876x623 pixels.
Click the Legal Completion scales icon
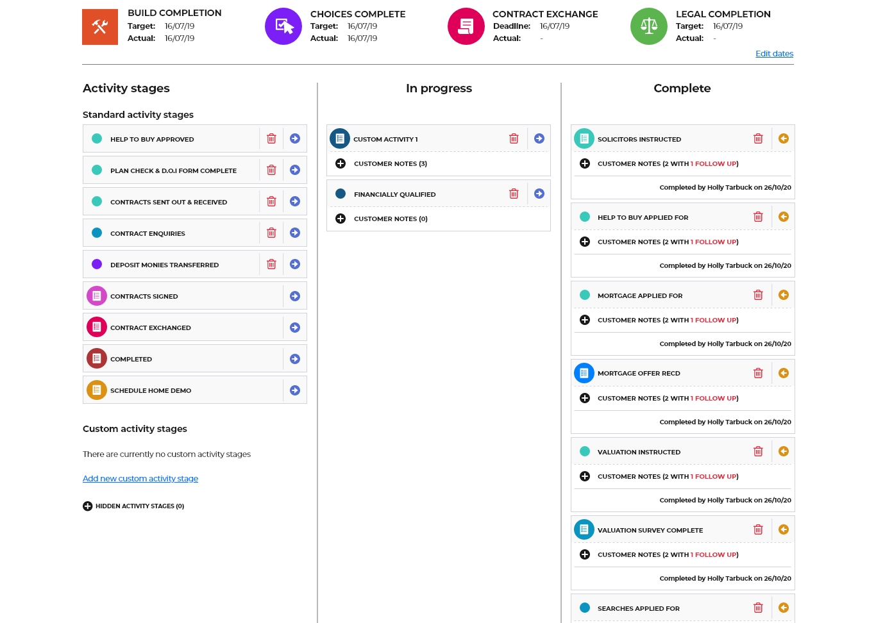[x=649, y=27]
